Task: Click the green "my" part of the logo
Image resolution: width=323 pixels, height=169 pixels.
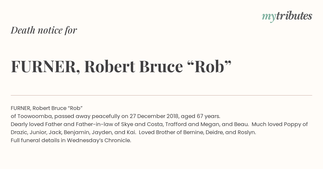Action: [x=269, y=17]
